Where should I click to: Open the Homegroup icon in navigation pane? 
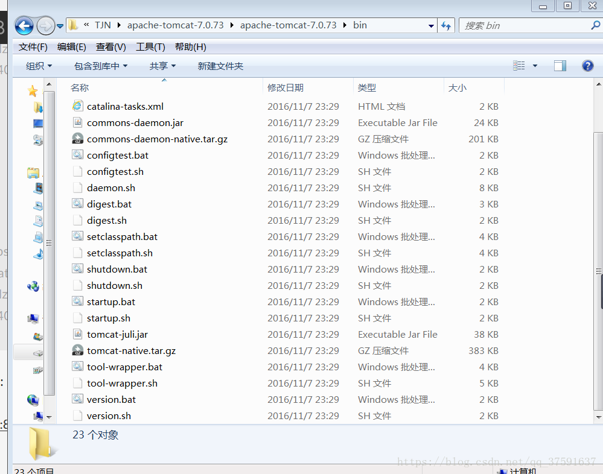33,286
